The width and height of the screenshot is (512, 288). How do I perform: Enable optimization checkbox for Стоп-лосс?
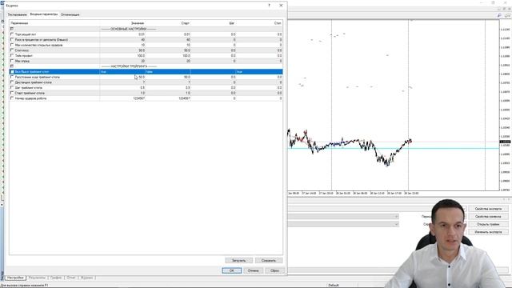click(12, 50)
